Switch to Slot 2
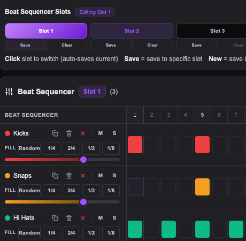The width and height of the screenshot is (246, 241). click(x=132, y=31)
